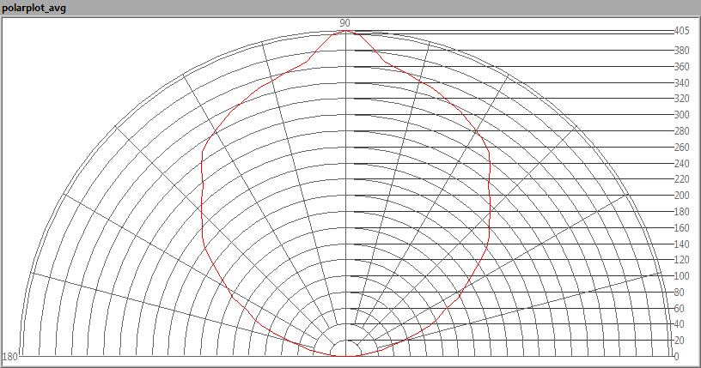
Task: Click the 240 radial scale label
Action: pyautogui.click(x=681, y=164)
